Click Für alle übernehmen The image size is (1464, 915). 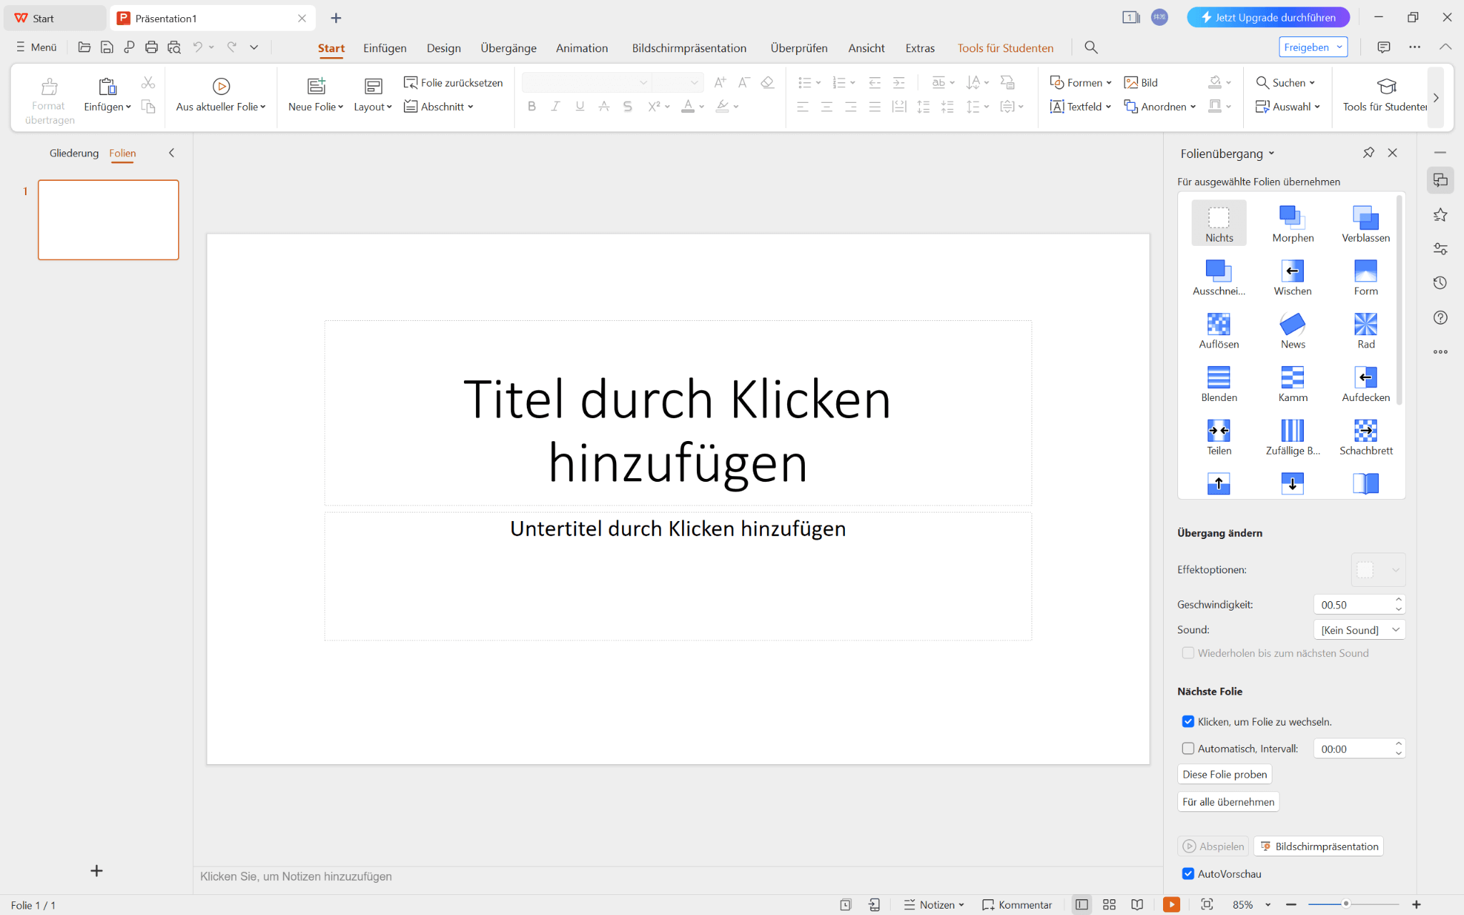pos(1227,801)
